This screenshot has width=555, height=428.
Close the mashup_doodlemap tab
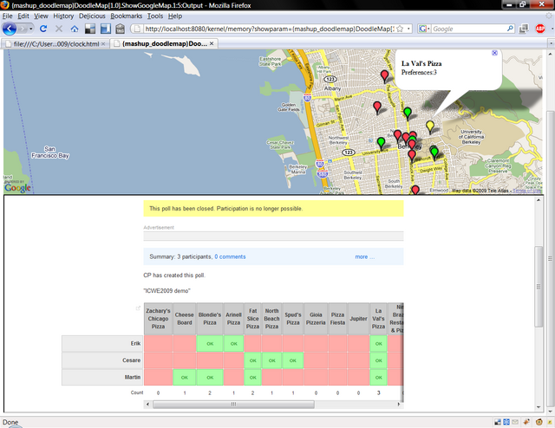click(212, 43)
